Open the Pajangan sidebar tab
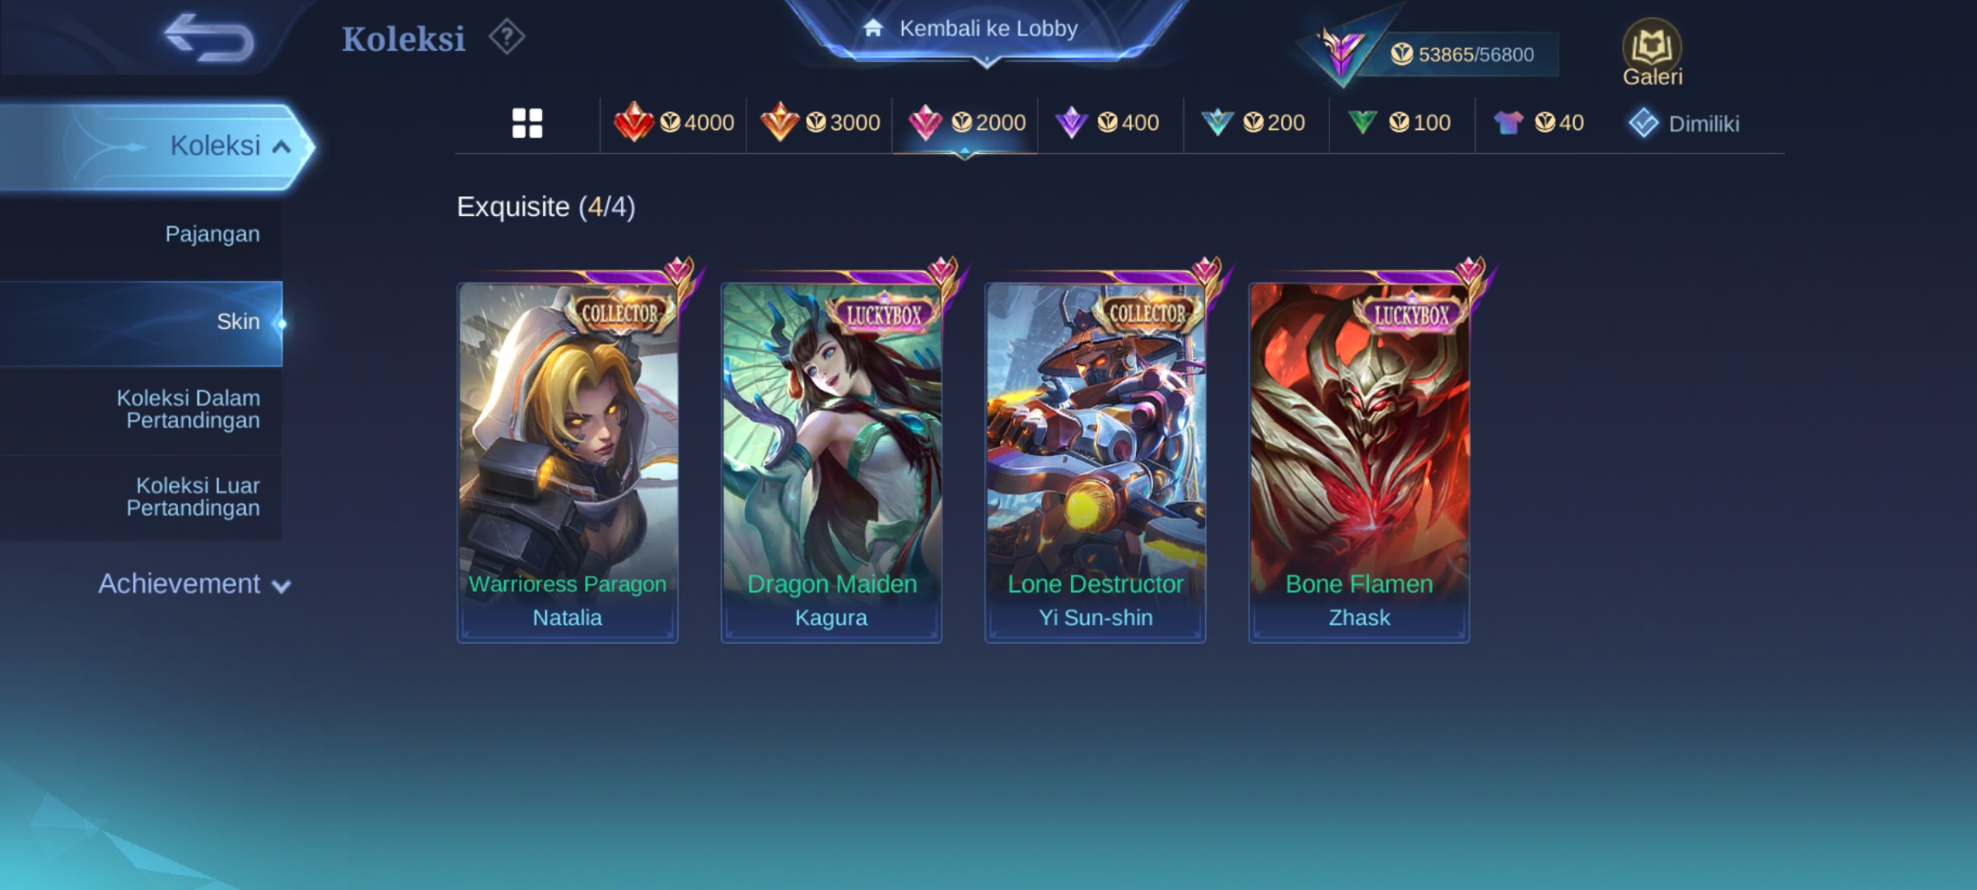The width and height of the screenshot is (1977, 890). [x=141, y=235]
